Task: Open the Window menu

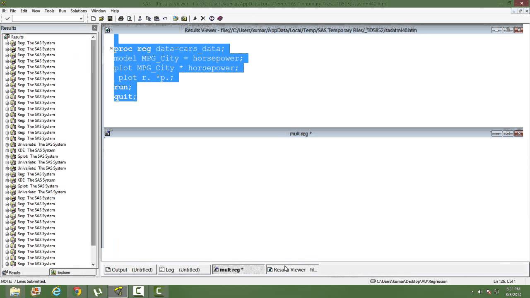Action: (x=99, y=11)
